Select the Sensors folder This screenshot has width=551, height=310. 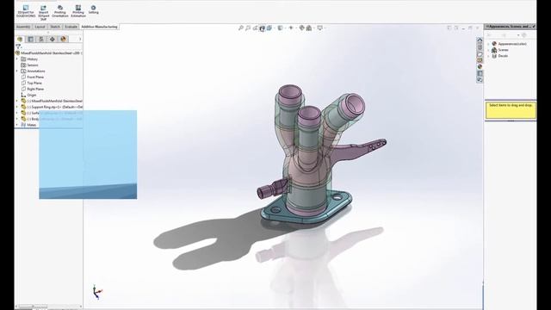point(29,65)
